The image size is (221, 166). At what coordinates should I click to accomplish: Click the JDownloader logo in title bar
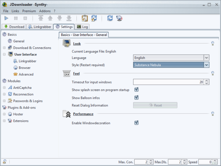pyautogui.click(x=5, y=4)
